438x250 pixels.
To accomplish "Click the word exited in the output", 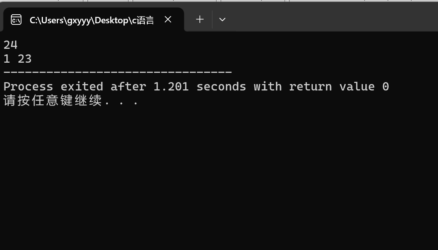I will click(x=82, y=87).
